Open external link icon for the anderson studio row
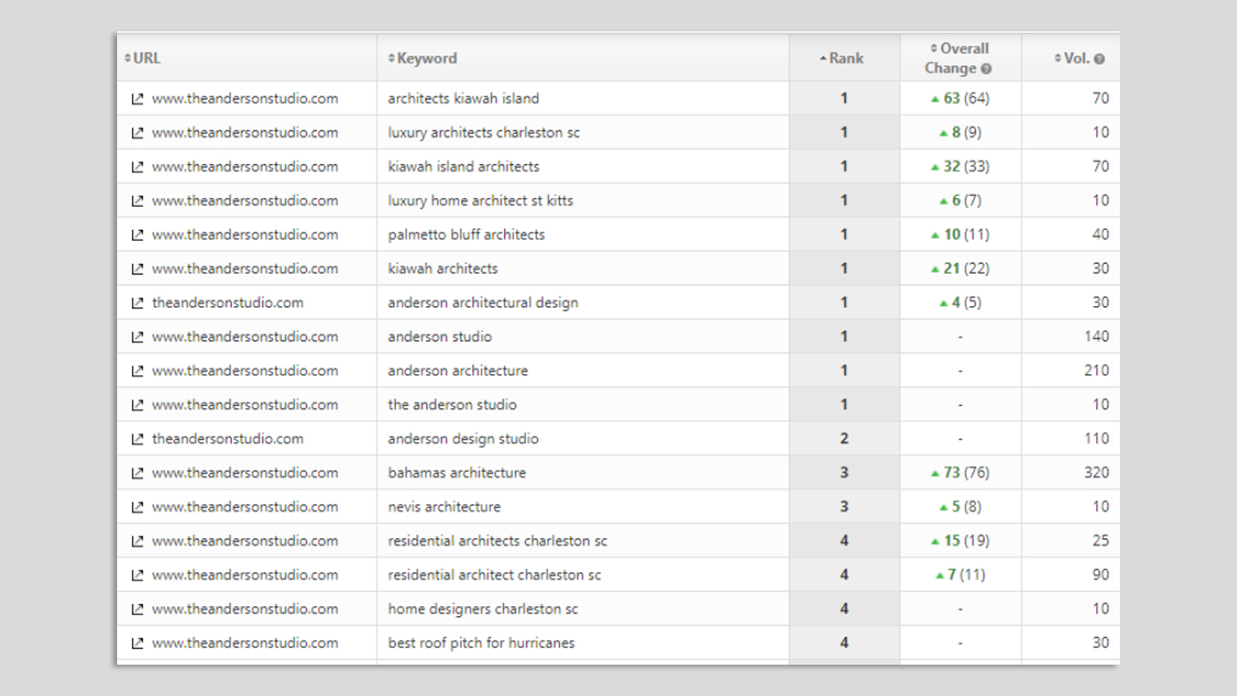 click(137, 405)
